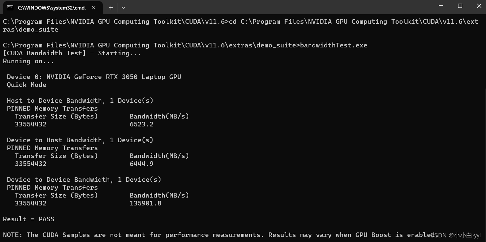The height and width of the screenshot is (242, 486).
Task: Click the 6523.2 bandwidth value
Action: tap(142, 124)
